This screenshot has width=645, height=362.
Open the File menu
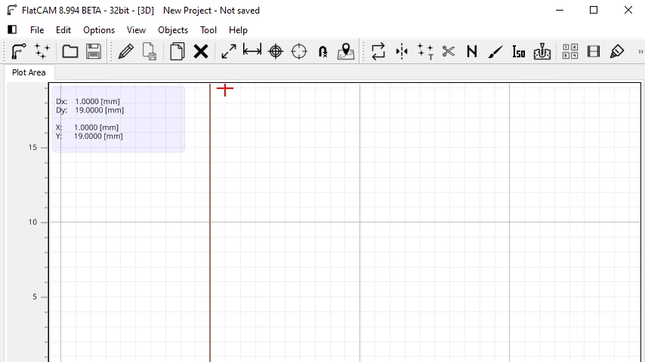point(37,30)
